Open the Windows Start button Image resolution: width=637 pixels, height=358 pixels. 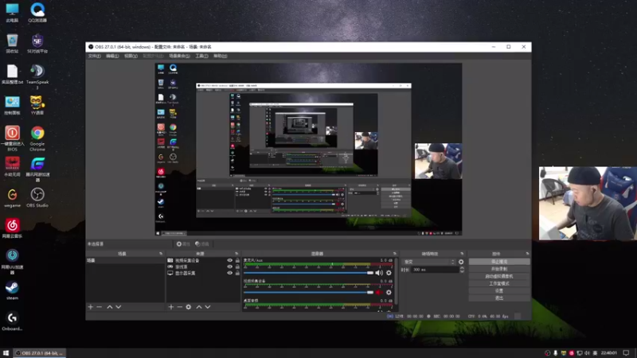[6, 353]
